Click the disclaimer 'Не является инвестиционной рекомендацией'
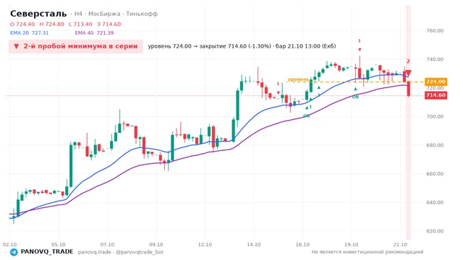This screenshot has height=260, width=463. coord(368,252)
